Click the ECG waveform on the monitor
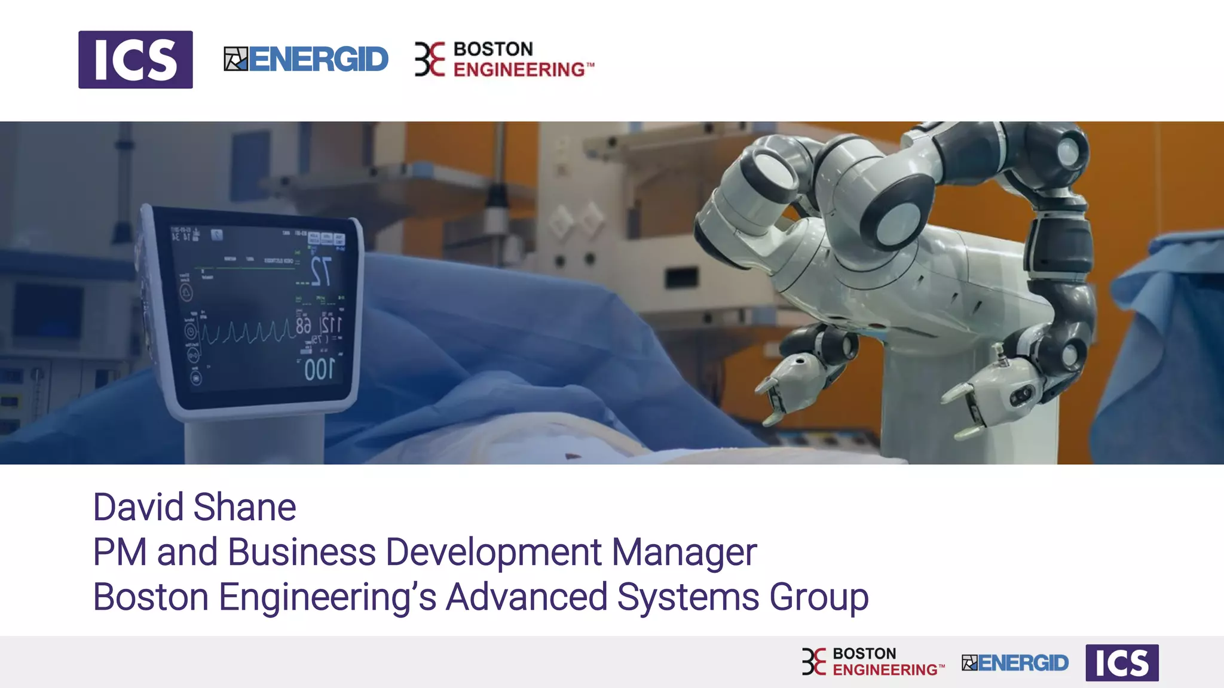Image resolution: width=1224 pixels, height=688 pixels. coord(248,333)
